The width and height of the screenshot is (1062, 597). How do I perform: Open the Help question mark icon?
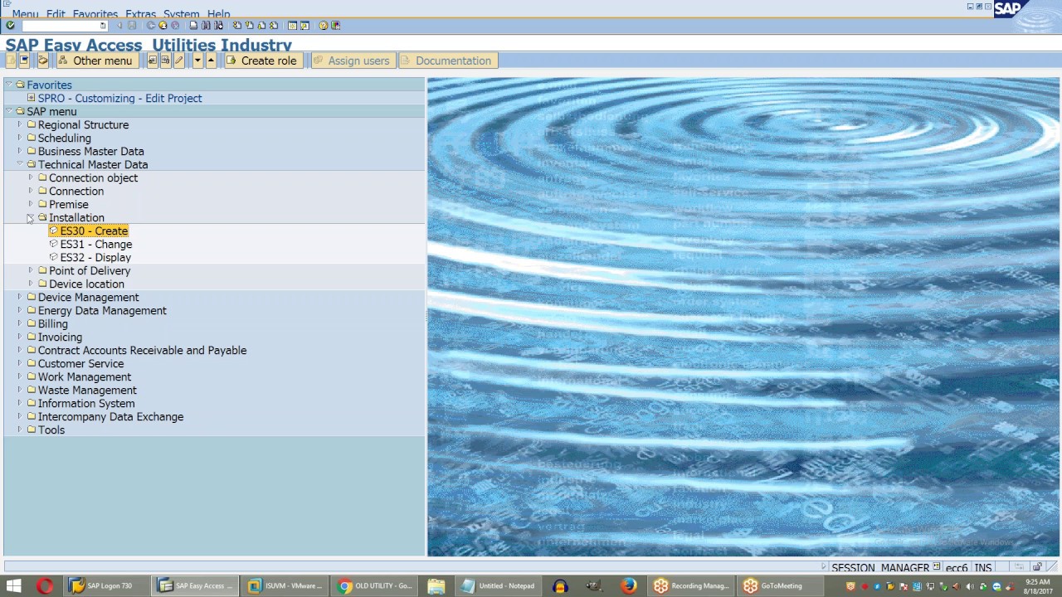pyautogui.click(x=324, y=26)
